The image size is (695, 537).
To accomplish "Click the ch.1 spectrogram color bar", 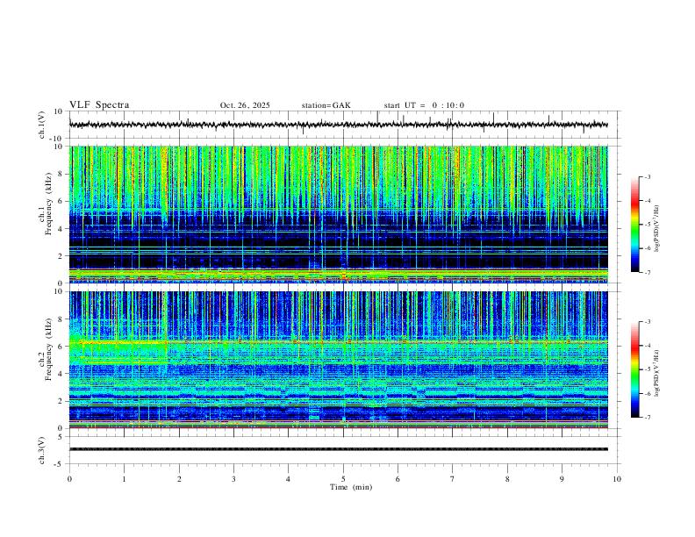I will click(x=634, y=225).
